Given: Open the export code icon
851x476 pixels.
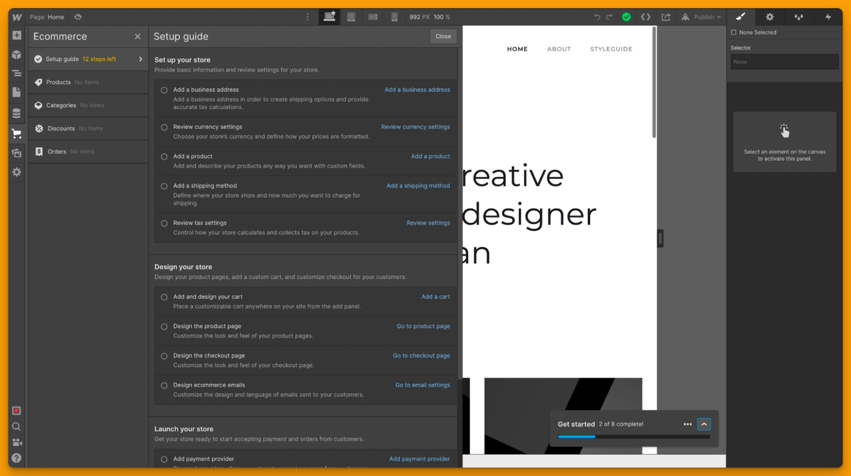Looking at the screenshot, I should click(x=646, y=17).
